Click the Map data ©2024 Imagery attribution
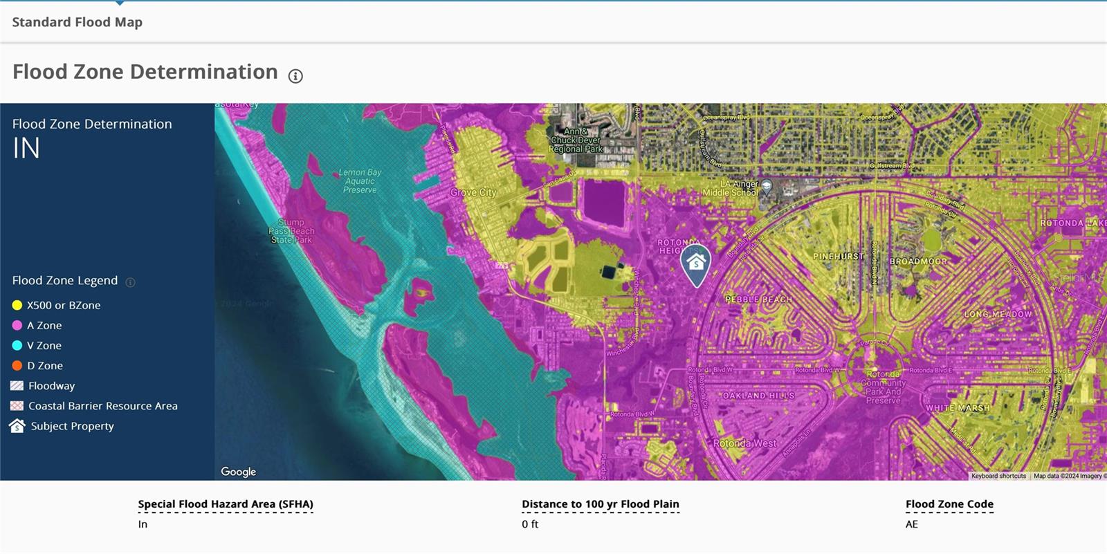1107x554 pixels. click(1069, 476)
